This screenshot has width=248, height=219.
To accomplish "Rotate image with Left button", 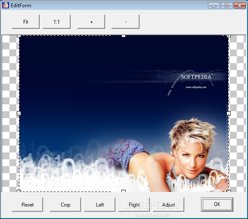I will click(x=99, y=205).
